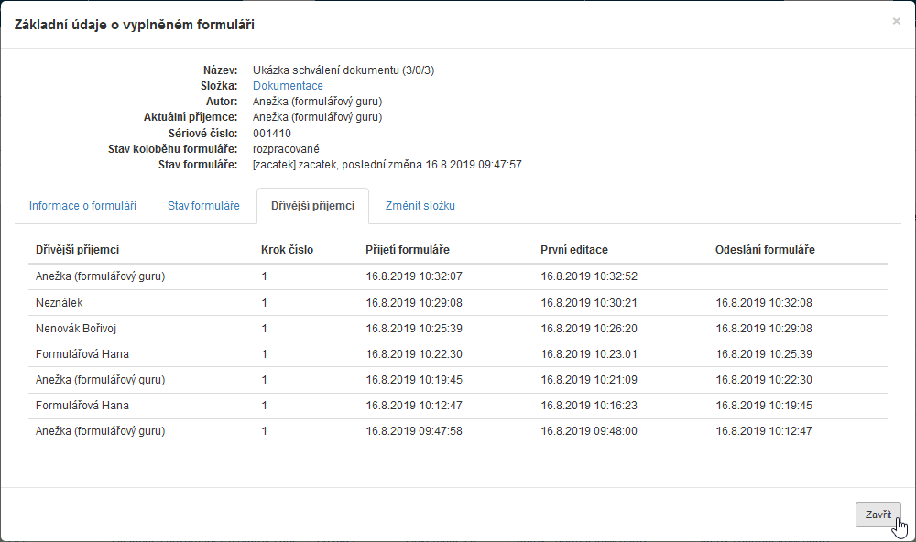Viewport: 916px width, 542px height.
Task: Click the Odeslání formuláře column header
Action: 765,250
